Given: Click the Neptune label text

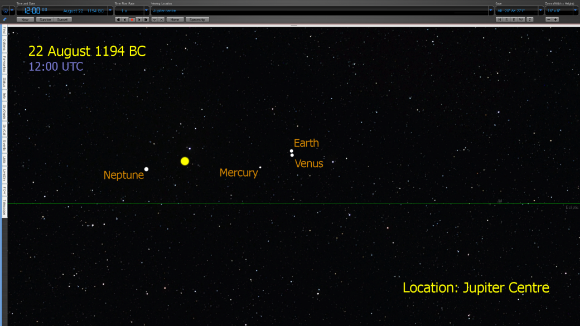Looking at the screenshot, I should tap(124, 175).
